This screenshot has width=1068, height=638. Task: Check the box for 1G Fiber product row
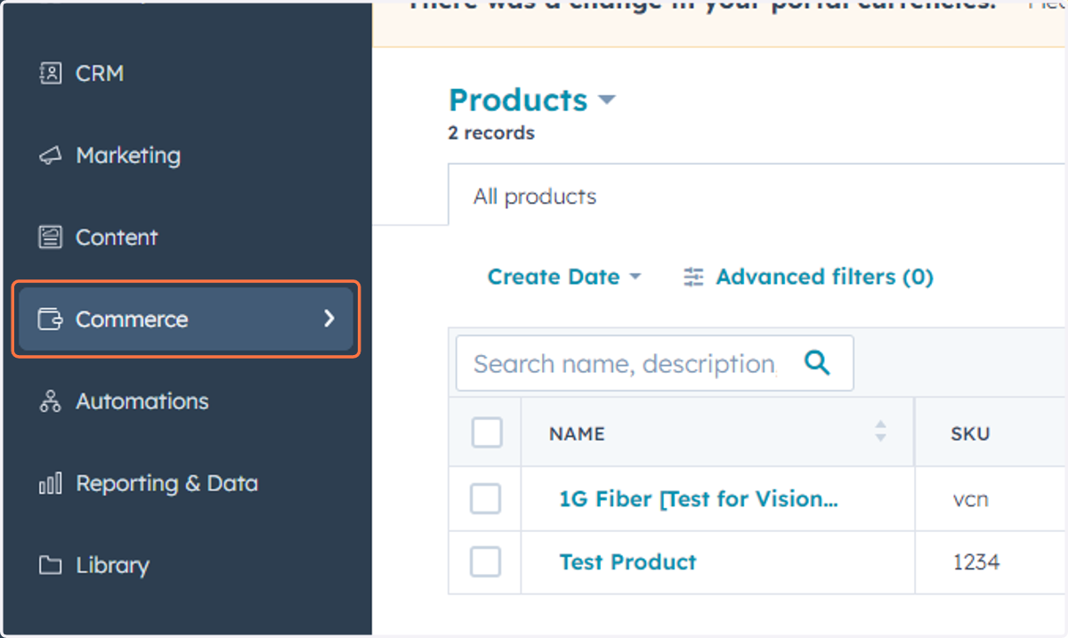click(486, 499)
